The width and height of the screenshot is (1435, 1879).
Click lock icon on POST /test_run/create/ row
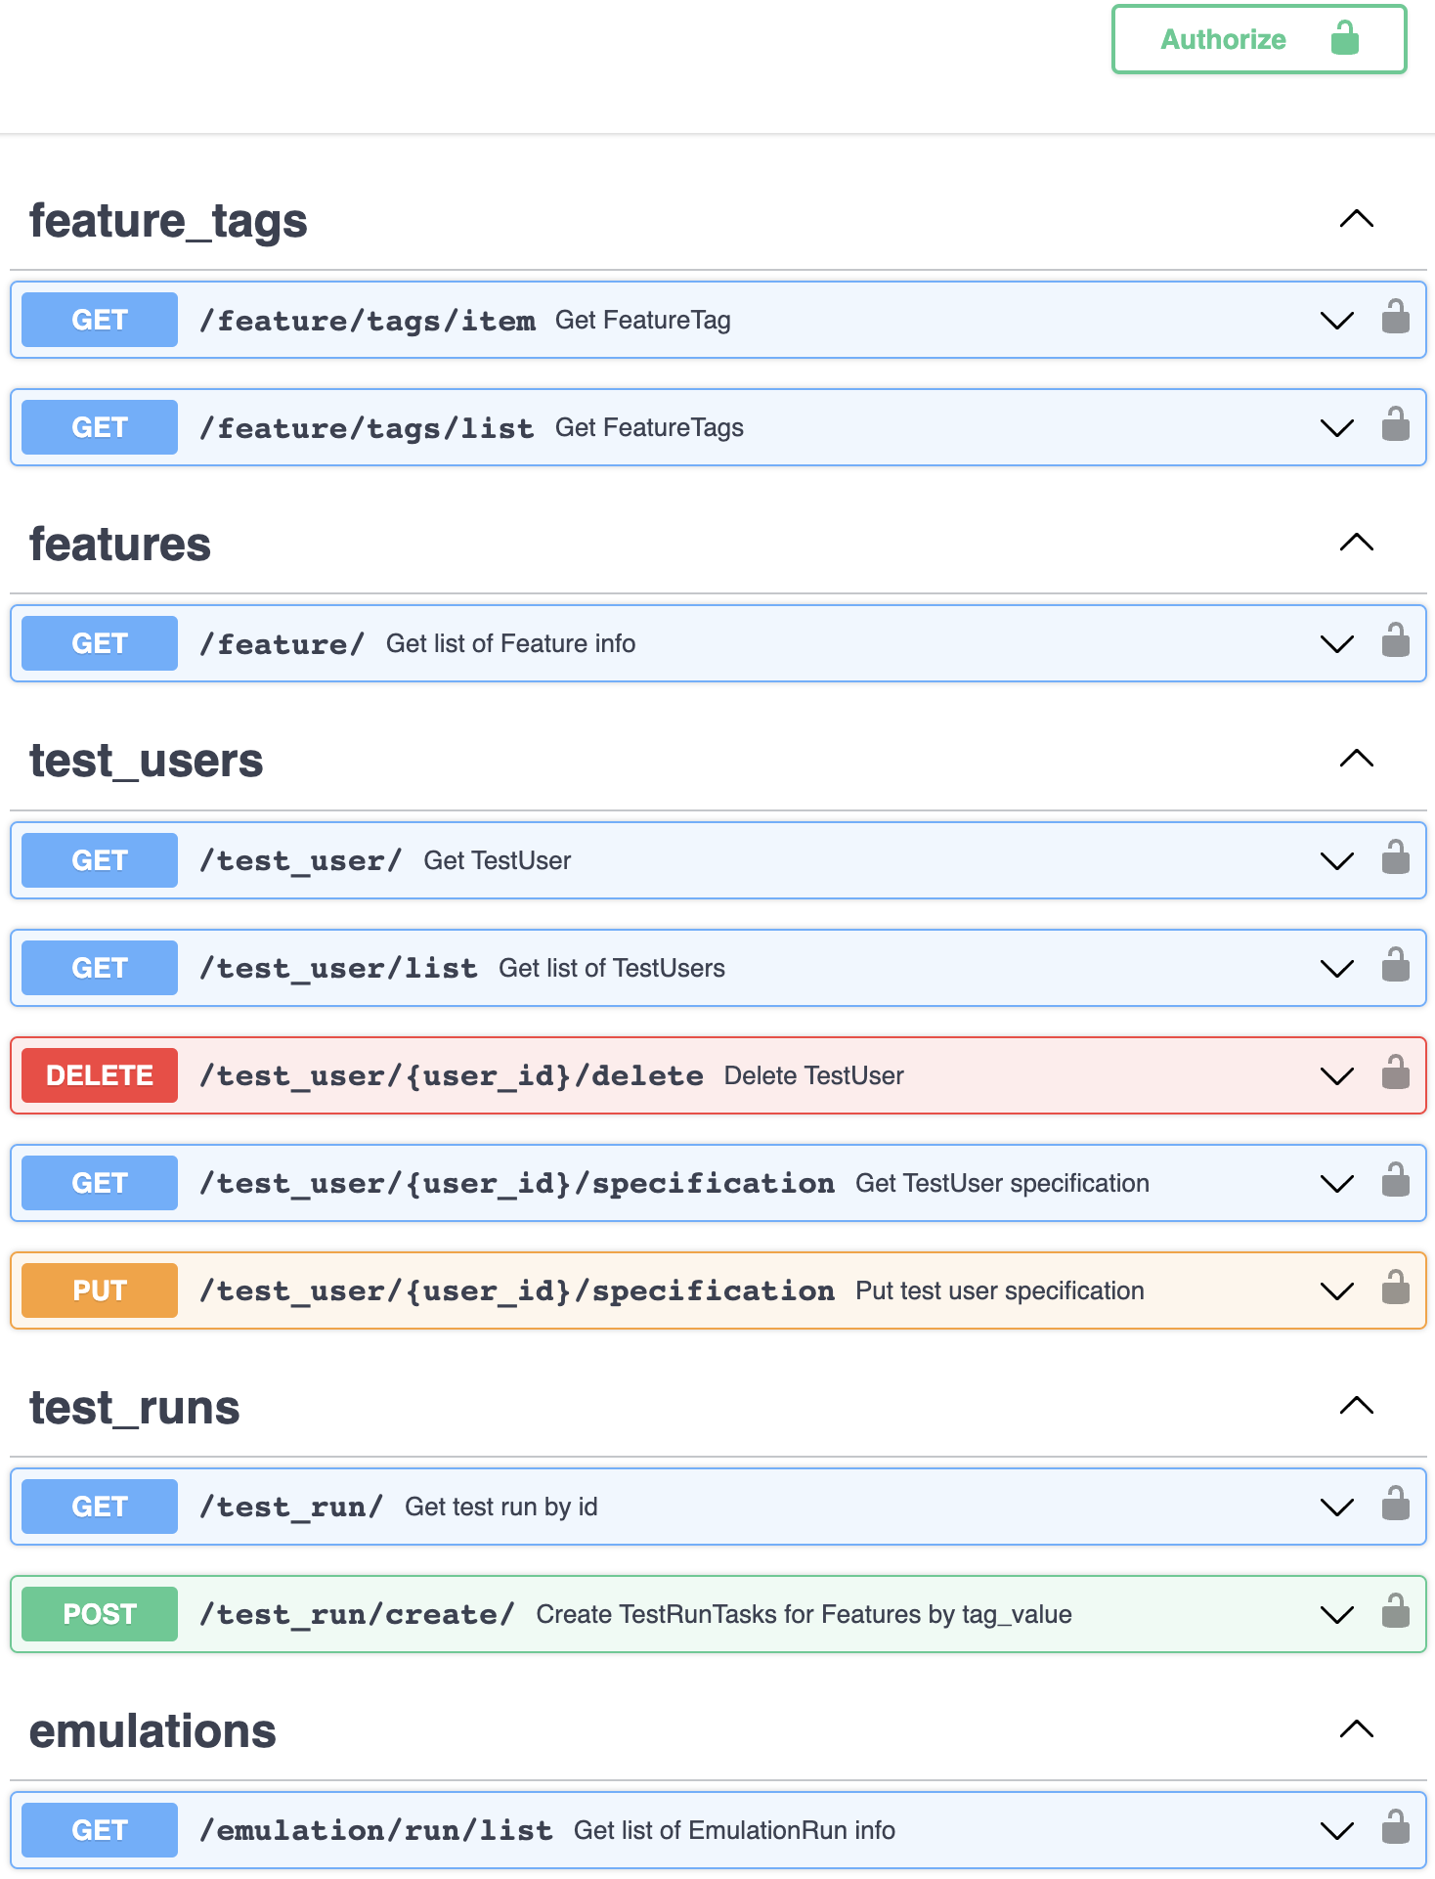tap(1395, 1612)
